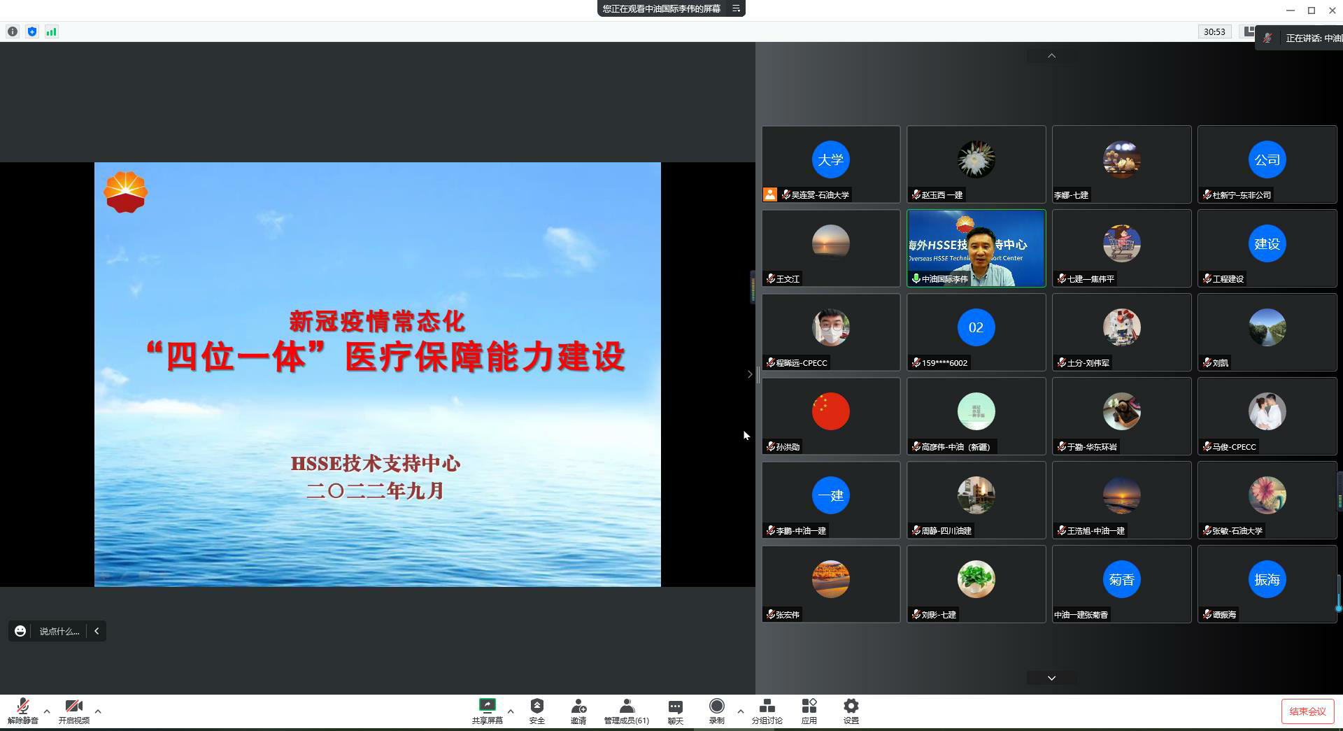Check the green network signal icon

coord(52,31)
